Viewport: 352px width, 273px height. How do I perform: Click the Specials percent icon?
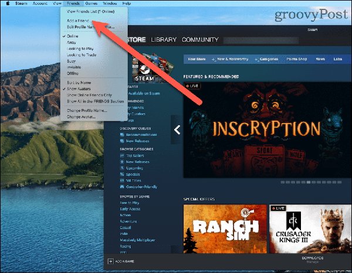[122, 175]
